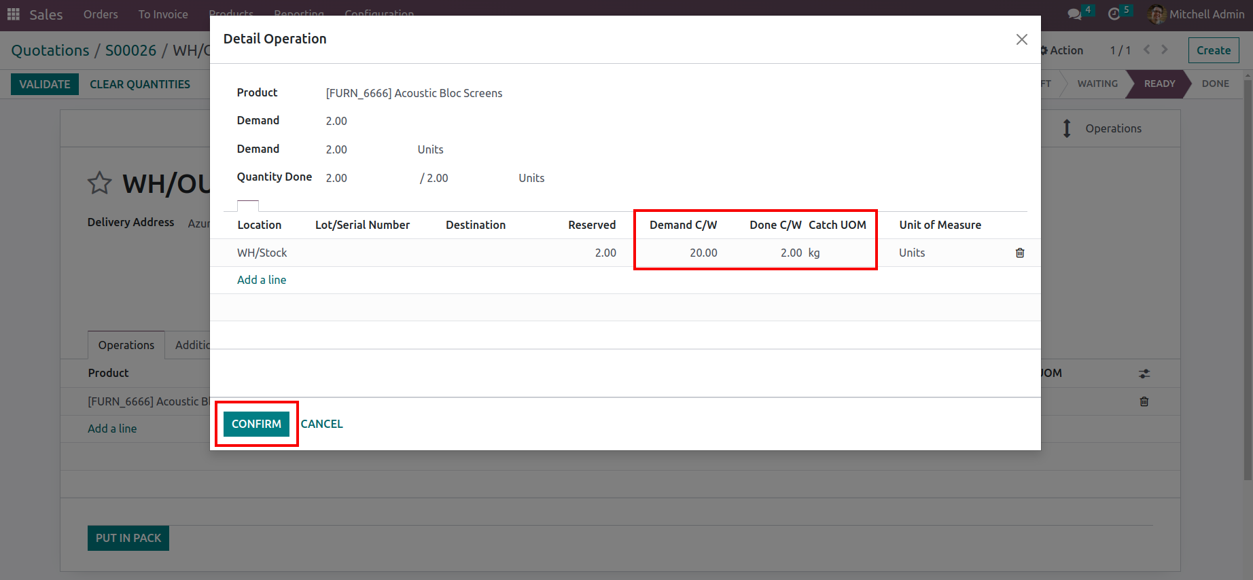
Task: Select the Waiting status stage
Action: coord(1097,84)
